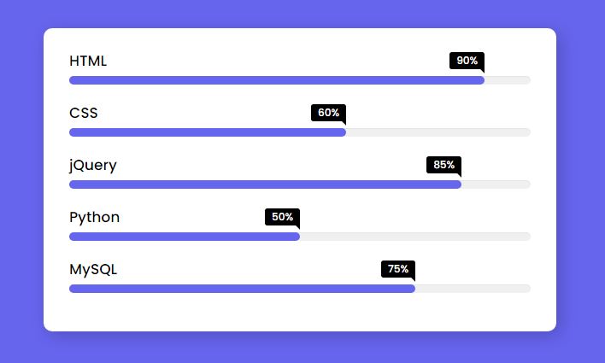The width and height of the screenshot is (605, 363).
Task: Click the 75% tooltip badge
Action: pos(398,269)
